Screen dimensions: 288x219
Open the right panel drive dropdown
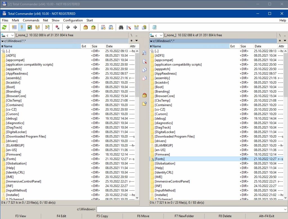coord(156,35)
